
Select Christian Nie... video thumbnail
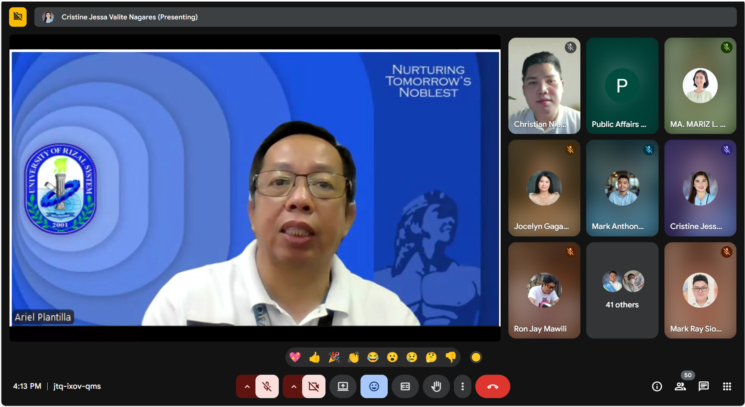(544, 86)
